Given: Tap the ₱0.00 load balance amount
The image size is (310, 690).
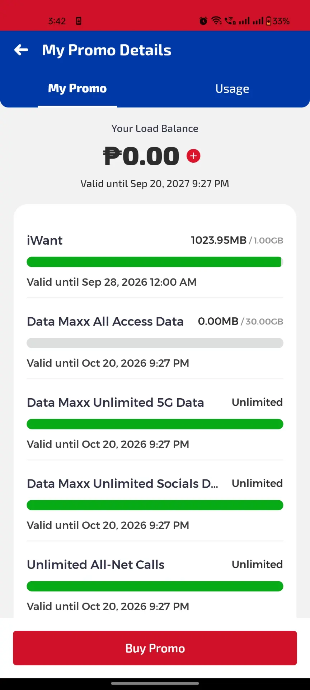Looking at the screenshot, I should (x=141, y=156).
